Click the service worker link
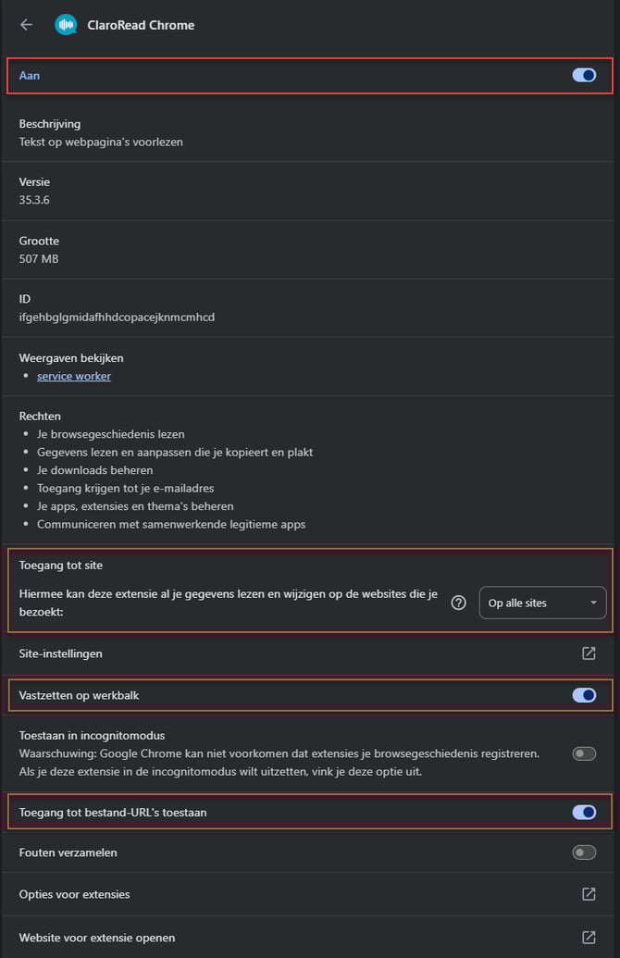The width and height of the screenshot is (620, 958). (x=74, y=376)
